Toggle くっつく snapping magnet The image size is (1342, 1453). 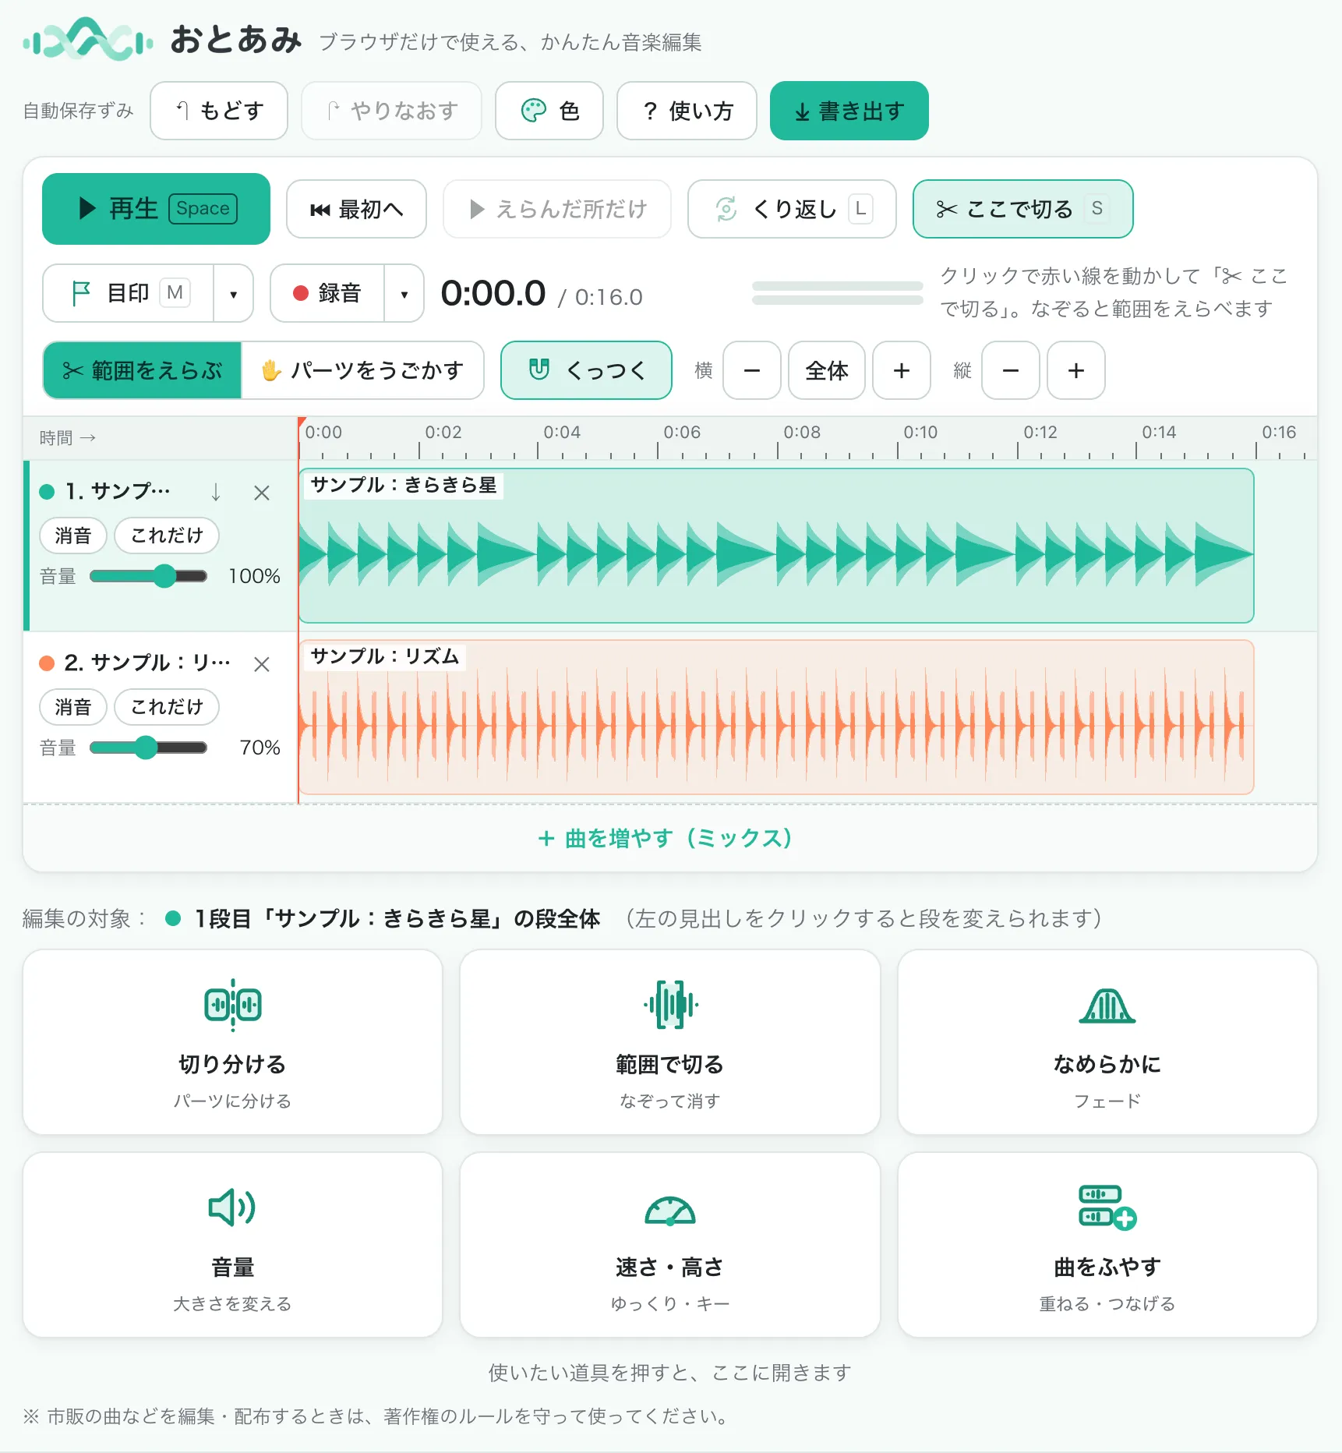[586, 370]
